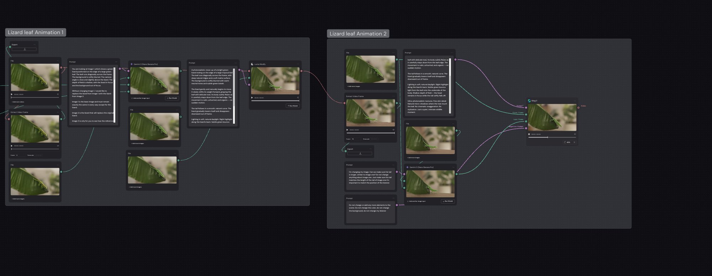712x276 pixels.
Task: Add another image input to Animation 2 Gemini 3
Action: pos(416,201)
